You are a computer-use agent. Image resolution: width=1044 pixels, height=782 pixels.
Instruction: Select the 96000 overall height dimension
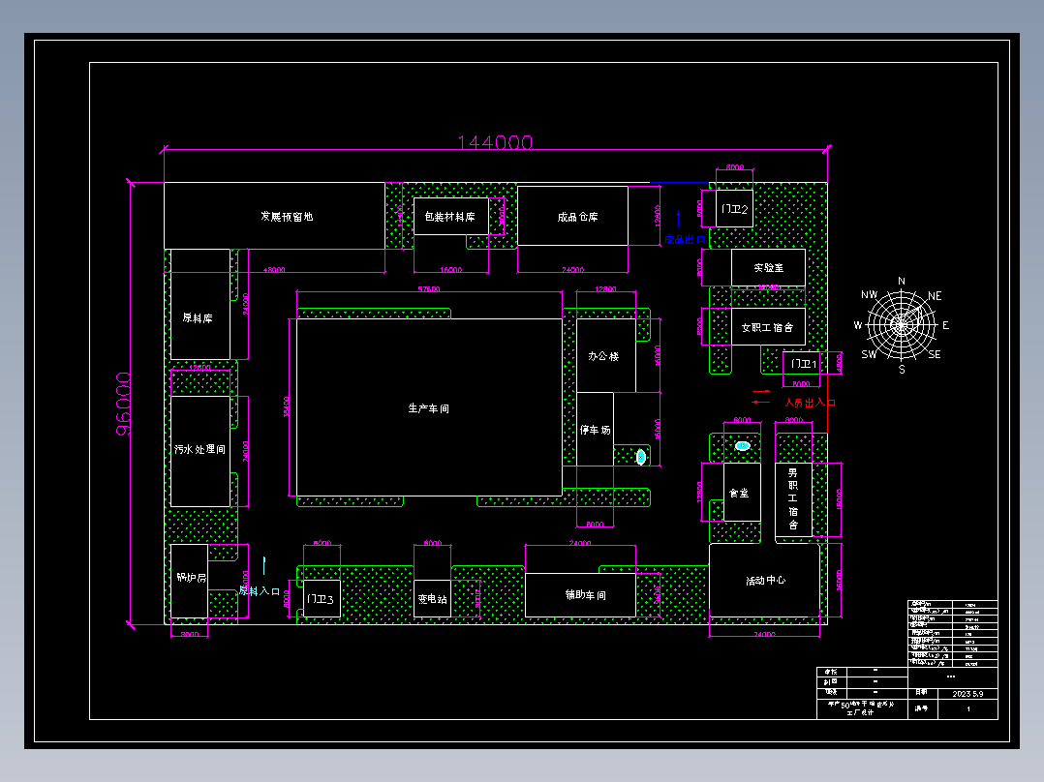click(123, 404)
